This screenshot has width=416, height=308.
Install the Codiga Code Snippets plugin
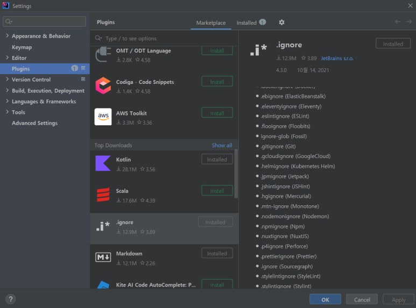tap(217, 82)
